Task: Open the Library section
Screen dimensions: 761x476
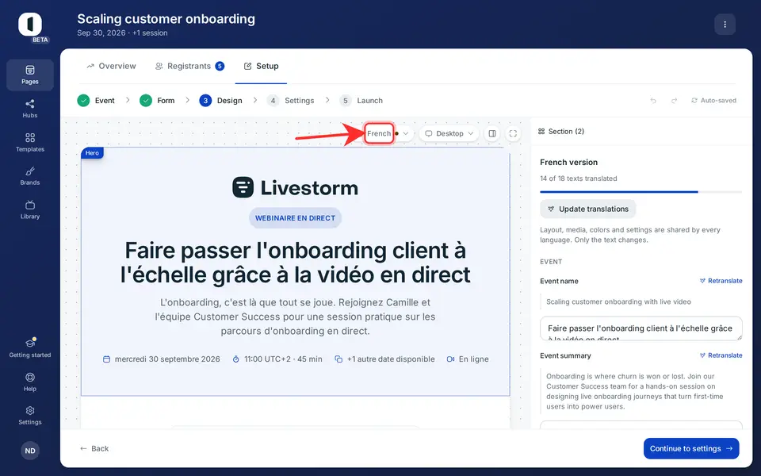Action: coord(30,209)
